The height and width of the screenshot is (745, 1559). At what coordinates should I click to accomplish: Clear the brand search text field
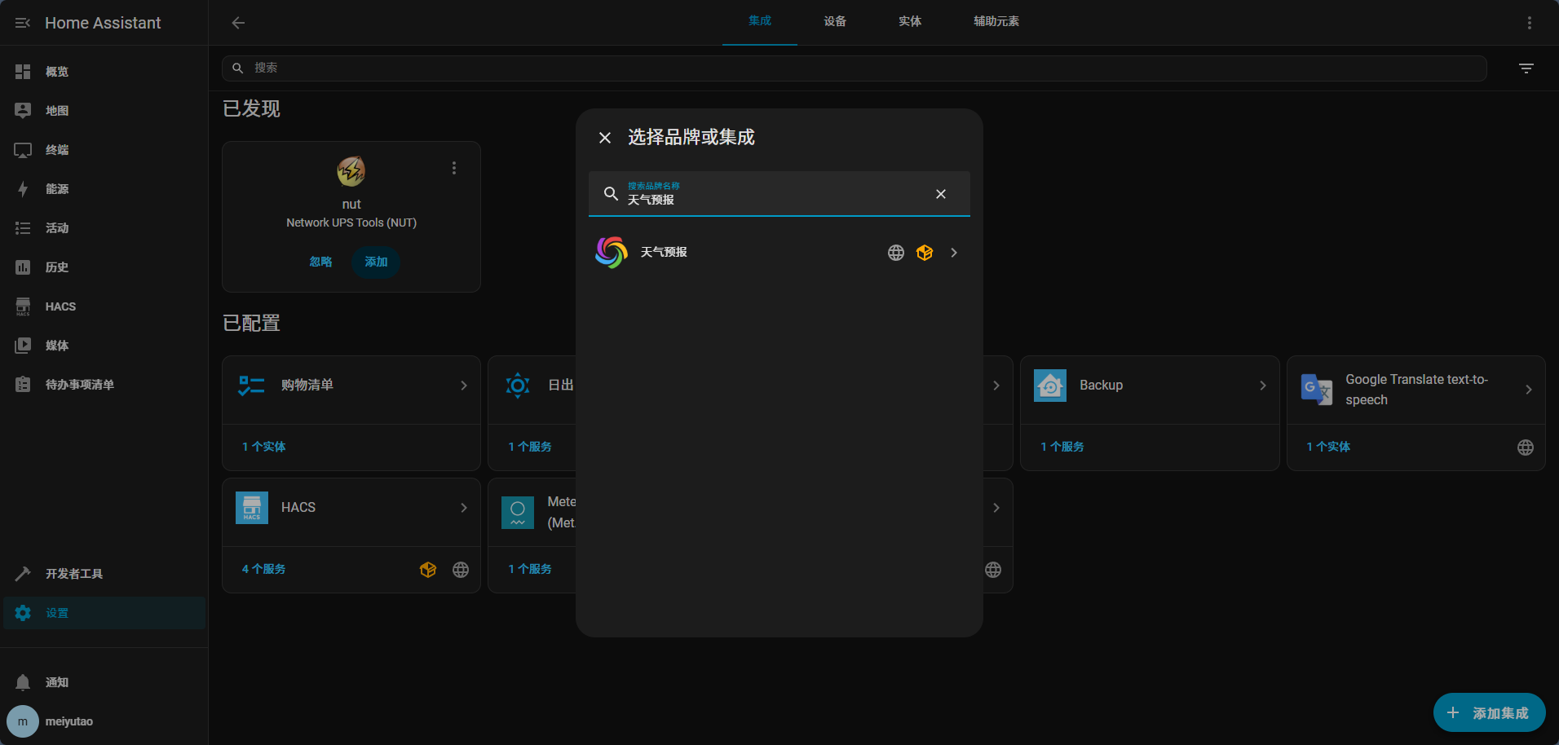point(940,194)
